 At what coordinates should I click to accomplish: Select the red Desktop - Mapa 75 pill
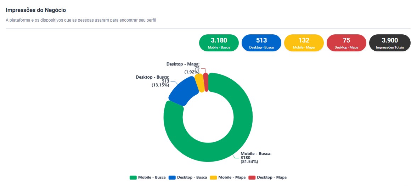[x=346, y=43]
